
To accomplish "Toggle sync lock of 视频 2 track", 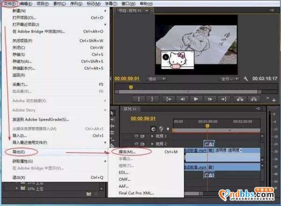I will coord(142,144).
